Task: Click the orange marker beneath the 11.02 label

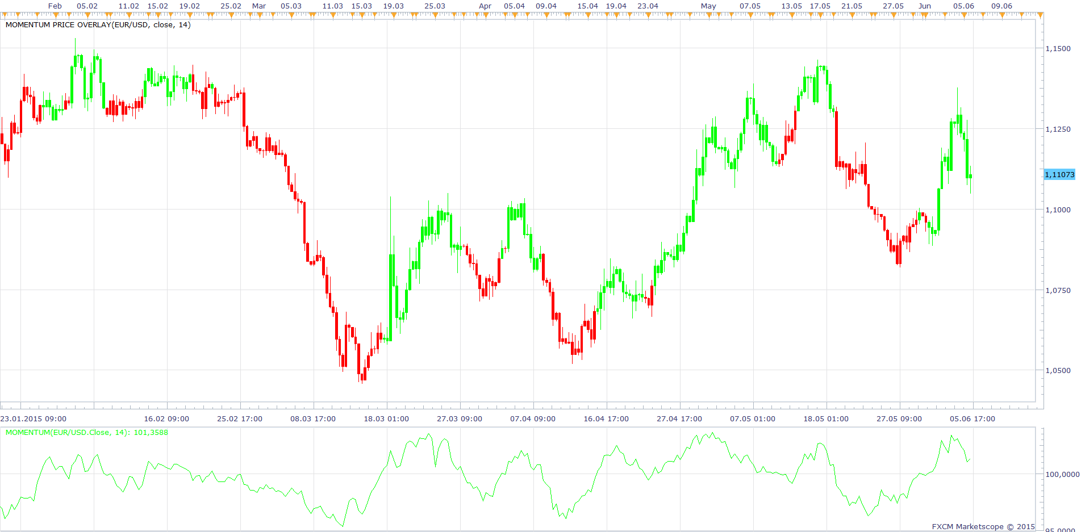Action: coord(129,15)
